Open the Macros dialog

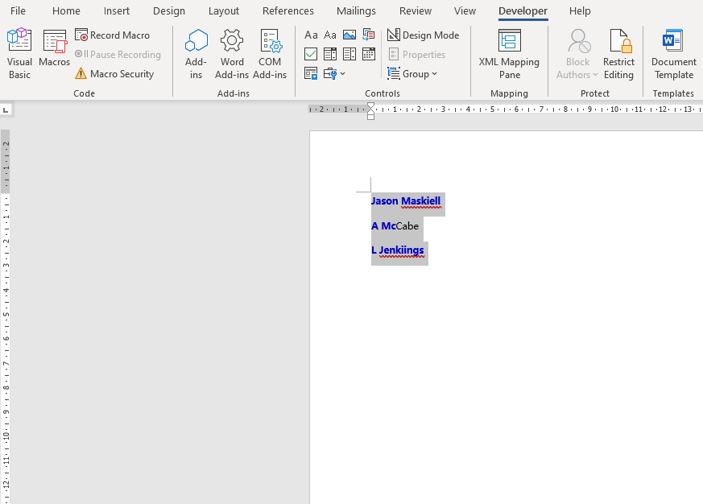point(55,48)
